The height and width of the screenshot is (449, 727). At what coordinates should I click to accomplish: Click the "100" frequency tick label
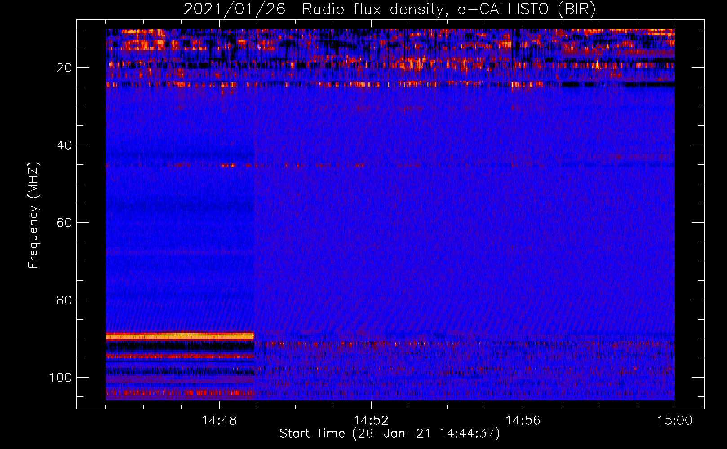61,378
